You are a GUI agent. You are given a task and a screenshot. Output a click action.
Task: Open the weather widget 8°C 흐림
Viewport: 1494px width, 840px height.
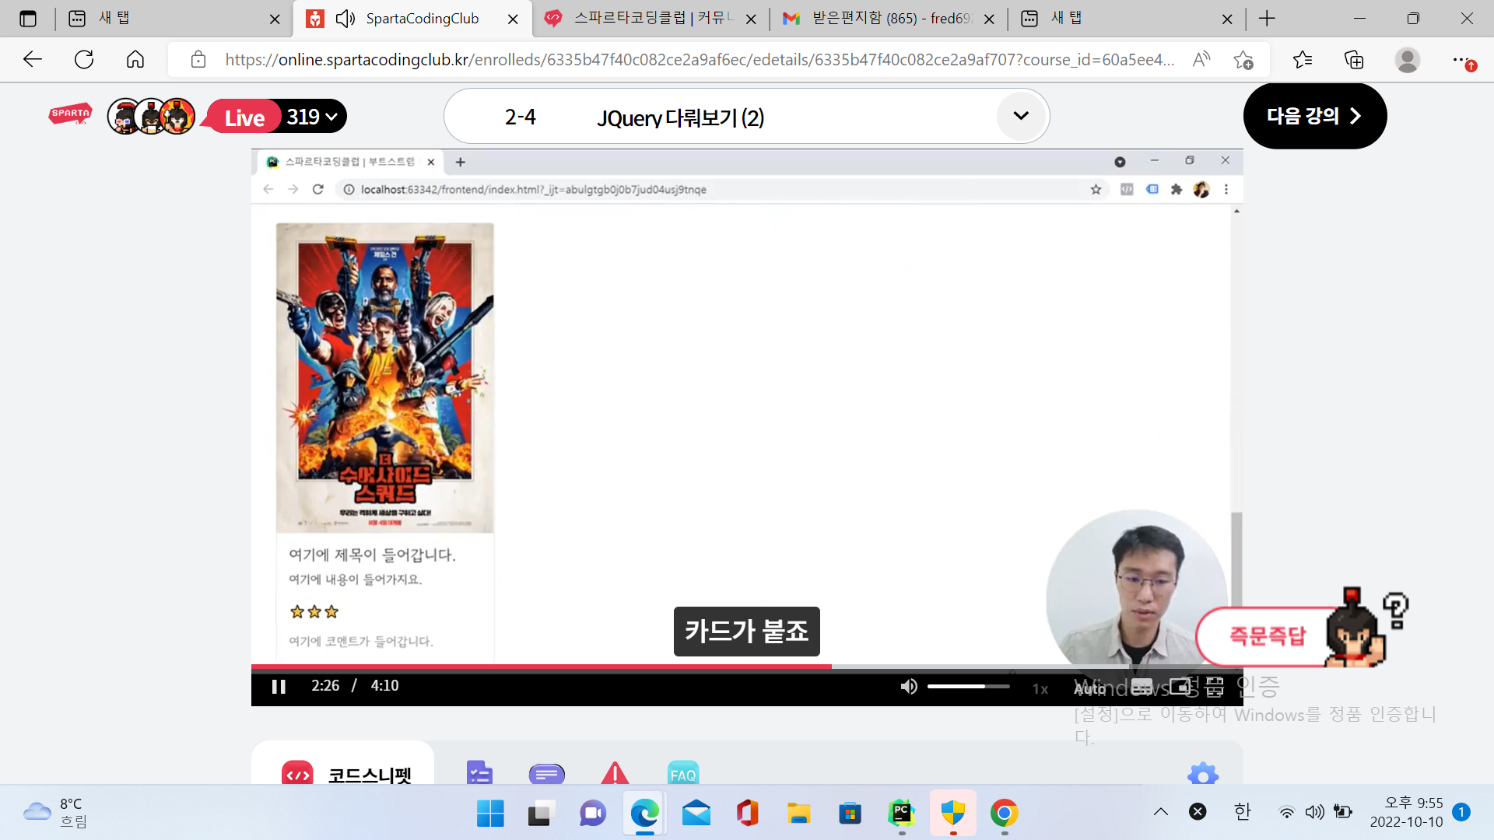pyautogui.click(x=56, y=813)
